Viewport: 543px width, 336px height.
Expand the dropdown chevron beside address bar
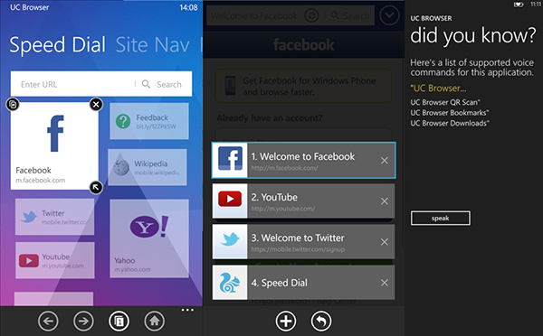389,15
